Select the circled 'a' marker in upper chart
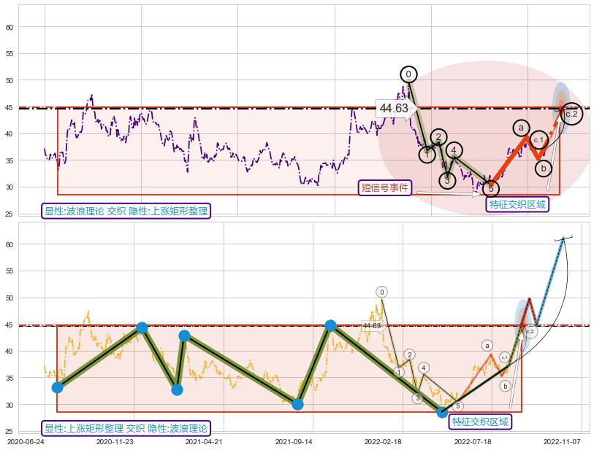Screen dimensions: 594x450 (521, 128)
